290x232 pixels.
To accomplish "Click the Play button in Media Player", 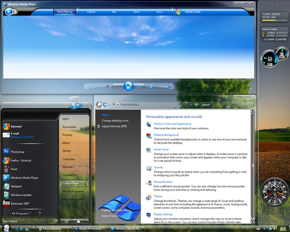I will tap(129, 86).
